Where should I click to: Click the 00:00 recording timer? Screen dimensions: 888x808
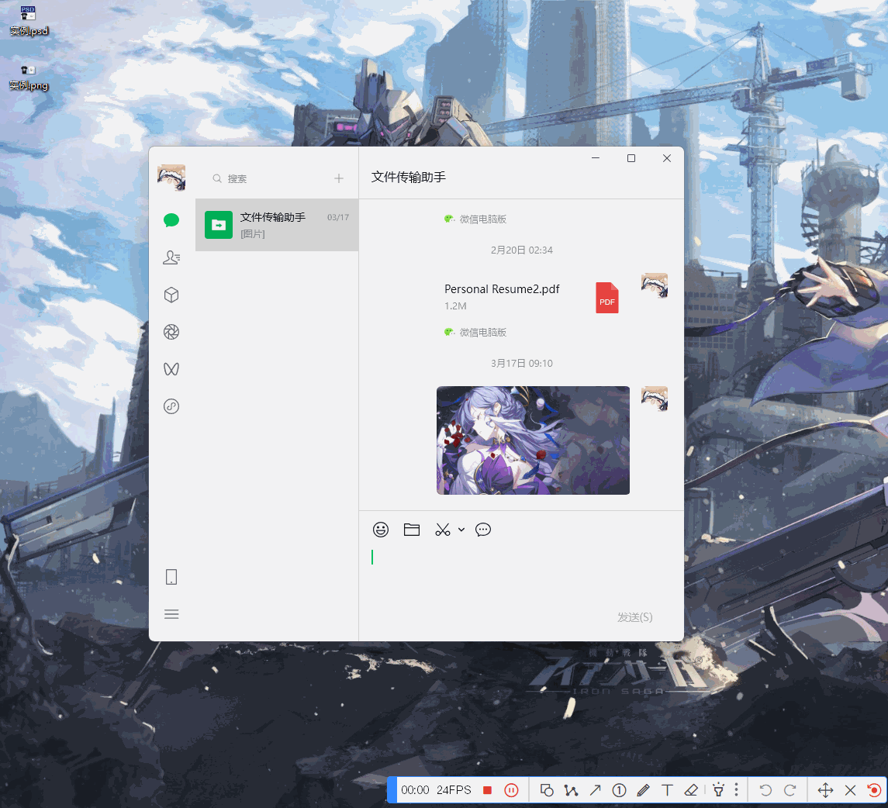point(415,790)
